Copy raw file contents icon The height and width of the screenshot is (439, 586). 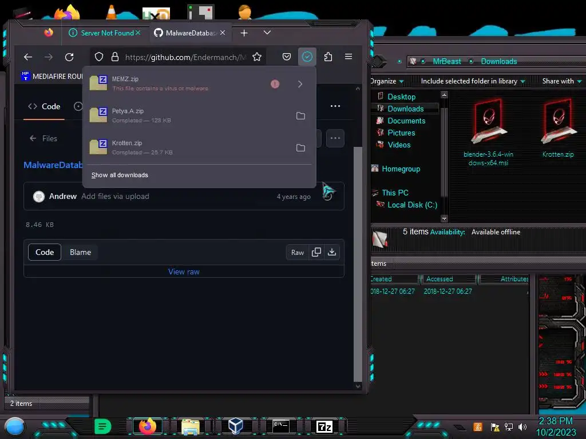pos(316,252)
